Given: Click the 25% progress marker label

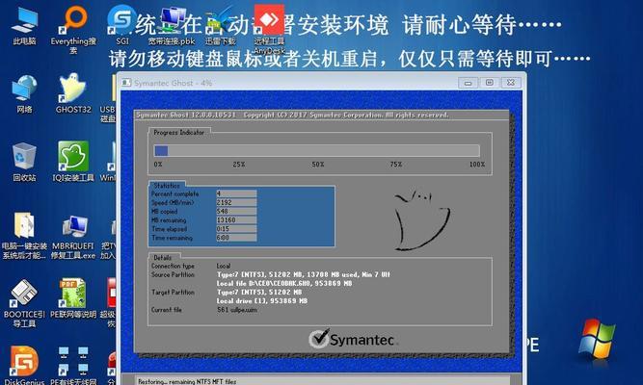Looking at the screenshot, I should pyautogui.click(x=239, y=165).
